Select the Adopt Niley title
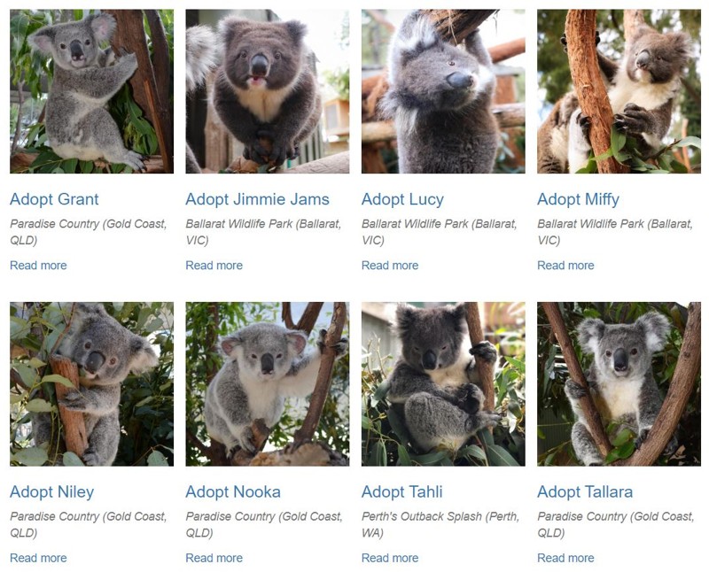The height and width of the screenshot is (572, 709). coord(52,491)
